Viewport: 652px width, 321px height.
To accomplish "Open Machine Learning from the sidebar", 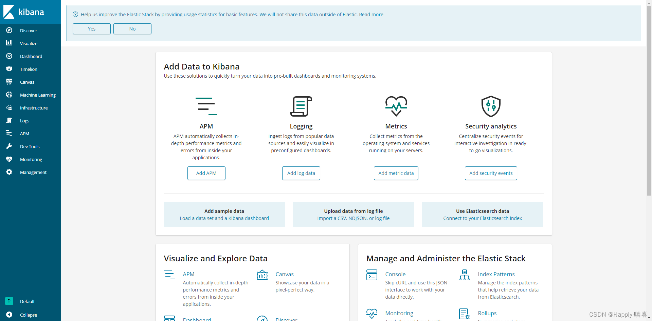I will [38, 95].
